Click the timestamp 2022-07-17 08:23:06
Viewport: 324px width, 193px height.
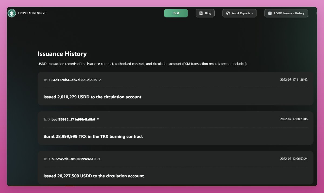tap(294, 119)
